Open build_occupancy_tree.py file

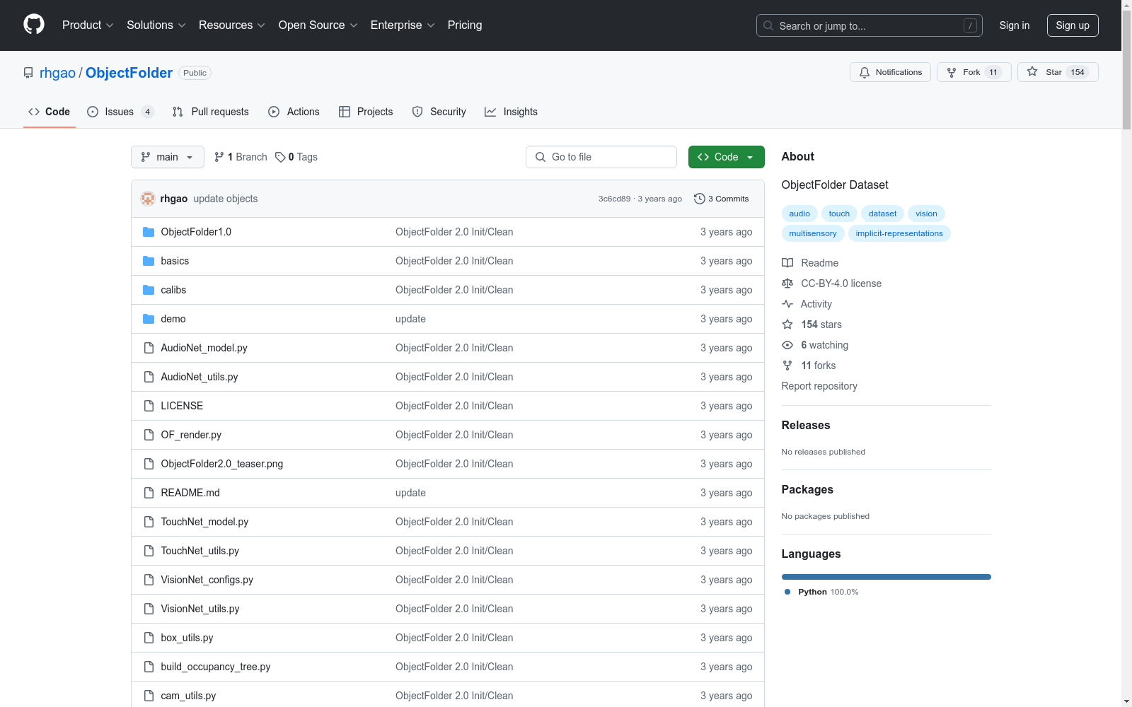[x=216, y=667]
